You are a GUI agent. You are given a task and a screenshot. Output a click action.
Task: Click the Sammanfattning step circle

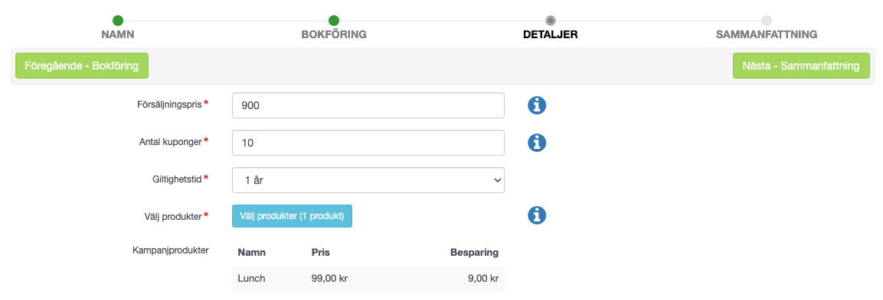(767, 21)
